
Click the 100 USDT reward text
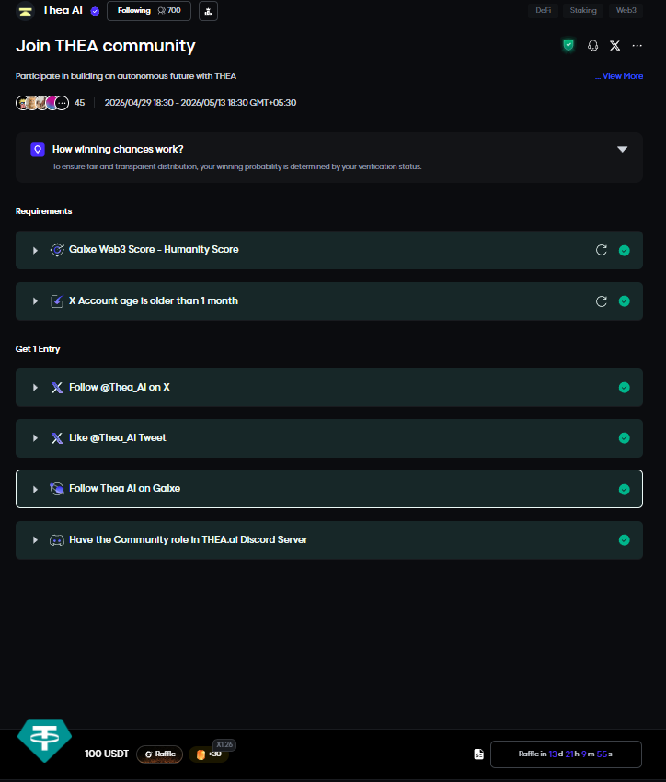(x=107, y=754)
